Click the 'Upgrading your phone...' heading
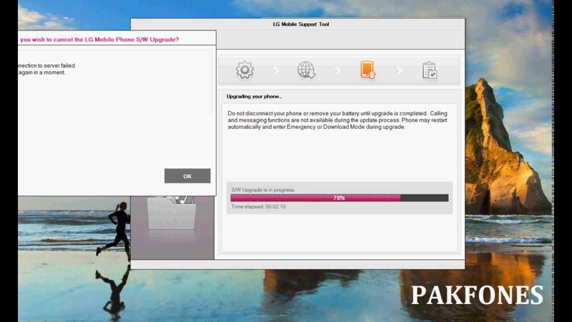Image resolution: width=572 pixels, height=322 pixels. pyautogui.click(x=254, y=96)
